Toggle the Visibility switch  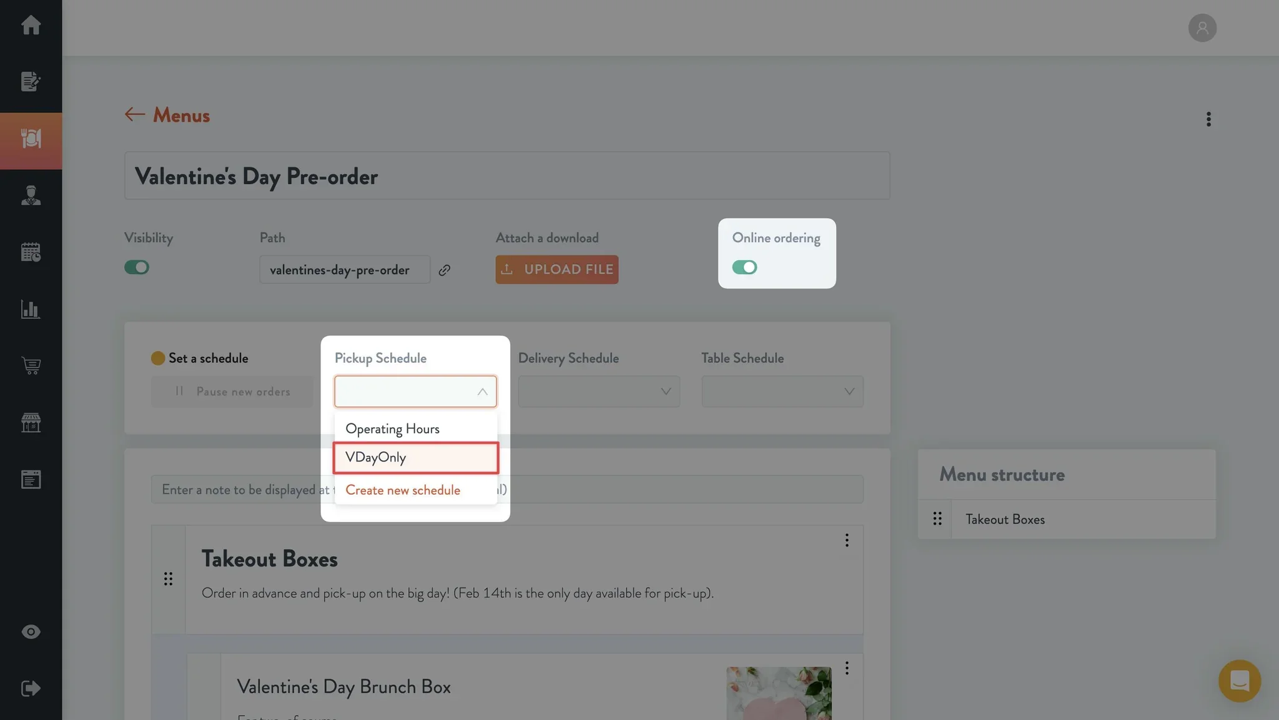[136, 267]
